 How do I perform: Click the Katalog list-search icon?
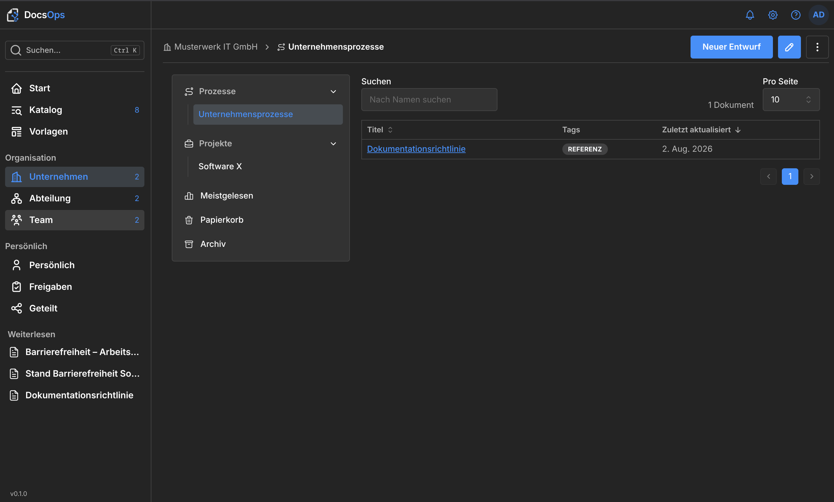(x=17, y=110)
